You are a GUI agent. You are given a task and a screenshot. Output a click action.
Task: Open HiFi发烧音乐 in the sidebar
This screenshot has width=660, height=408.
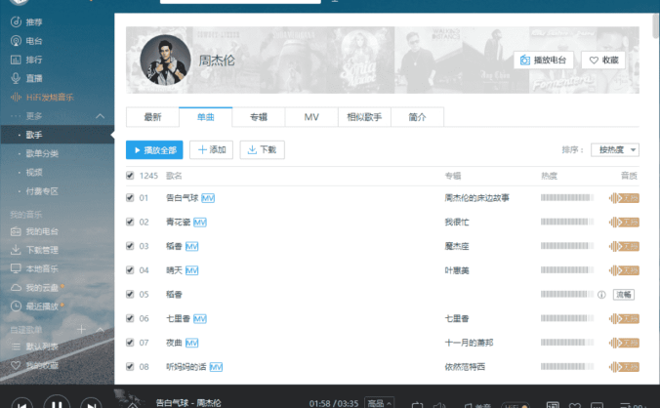pyautogui.click(x=42, y=98)
